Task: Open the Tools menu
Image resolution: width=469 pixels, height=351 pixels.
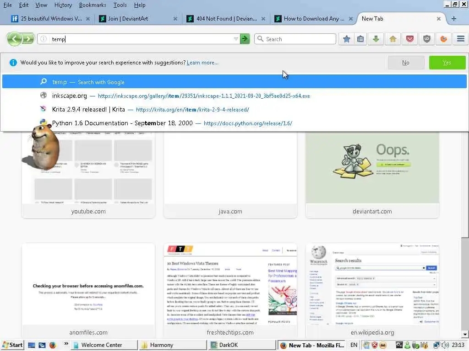Action: pos(120,5)
